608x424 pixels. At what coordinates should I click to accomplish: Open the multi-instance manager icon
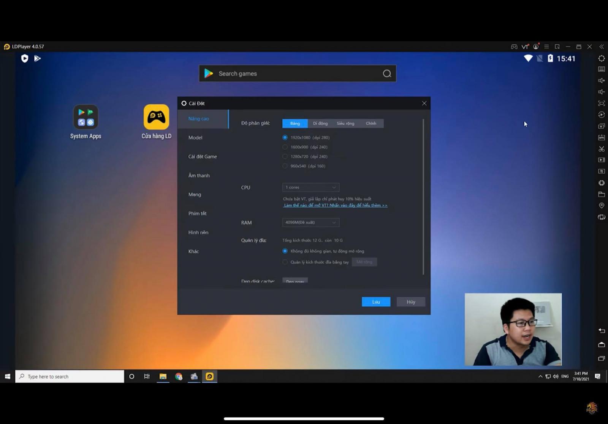point(602,126)
